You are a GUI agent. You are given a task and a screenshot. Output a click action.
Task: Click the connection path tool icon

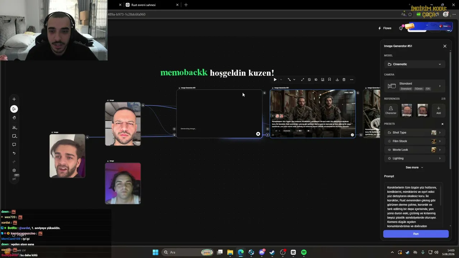(289, 80)
